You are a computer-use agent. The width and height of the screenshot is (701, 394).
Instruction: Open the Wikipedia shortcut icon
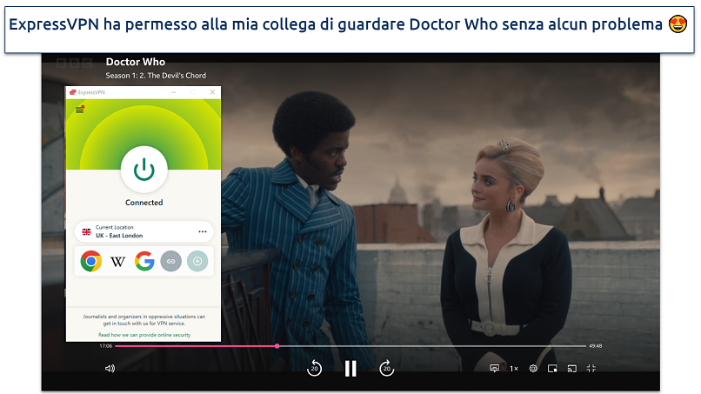click(117, 261)
